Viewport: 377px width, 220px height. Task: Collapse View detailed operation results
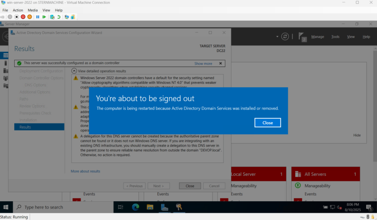coord(74,71)
